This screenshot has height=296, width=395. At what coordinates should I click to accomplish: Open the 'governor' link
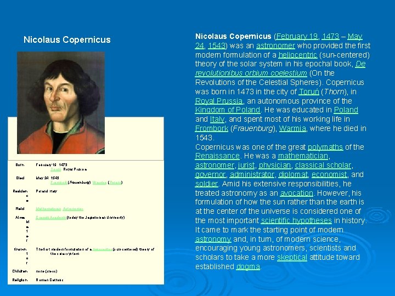click(x=210, y=174)
